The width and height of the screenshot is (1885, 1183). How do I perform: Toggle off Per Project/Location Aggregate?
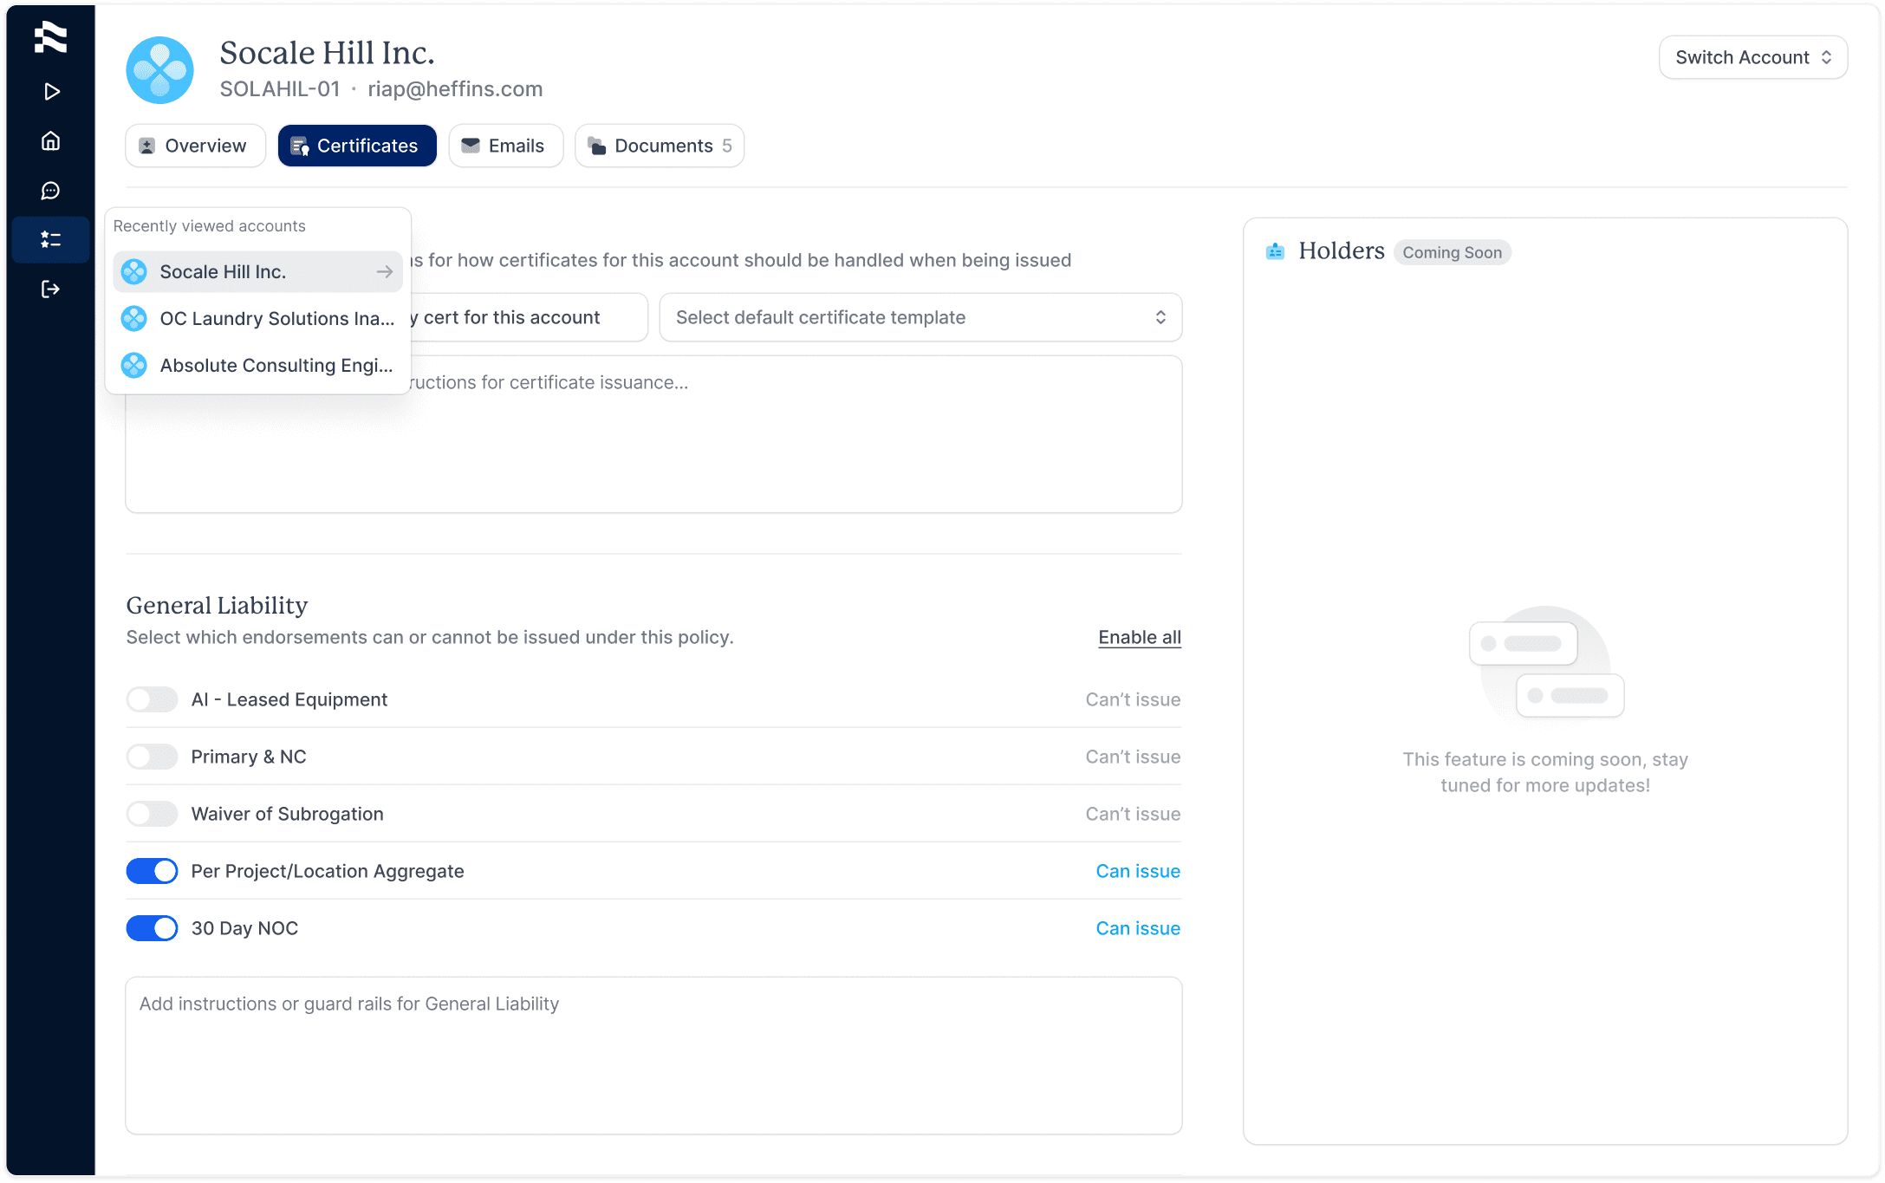153,871
